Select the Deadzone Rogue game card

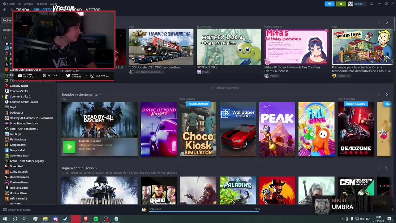356,129
